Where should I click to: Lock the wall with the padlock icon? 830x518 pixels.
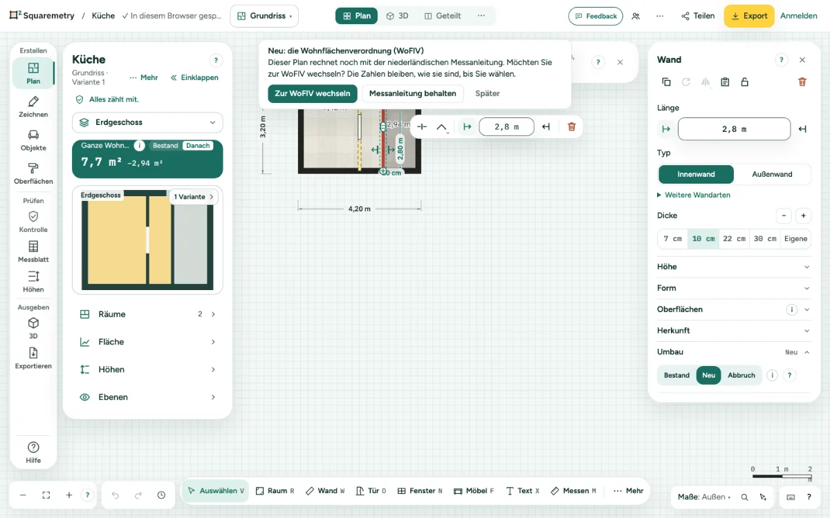tap(744, 81)
